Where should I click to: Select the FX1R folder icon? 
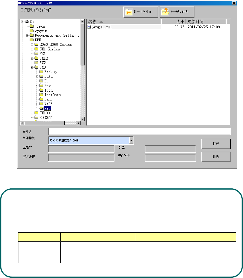tap(37, 58)
